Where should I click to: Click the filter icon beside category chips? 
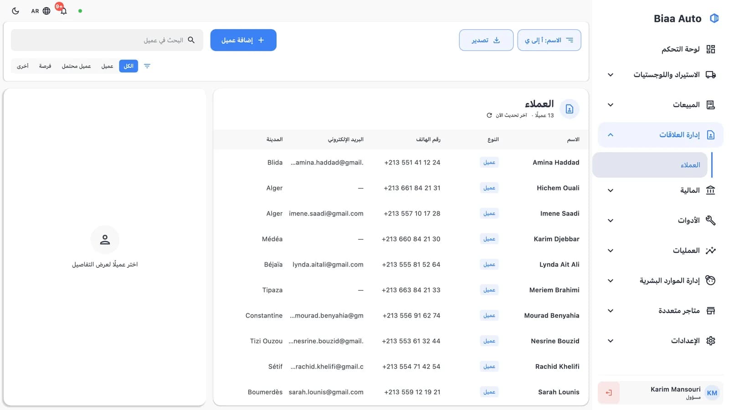(147, 66)
